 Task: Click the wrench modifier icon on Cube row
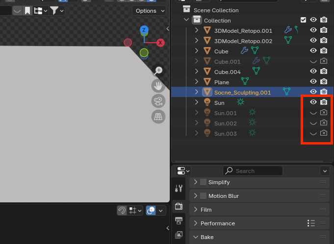coord(244,50)
